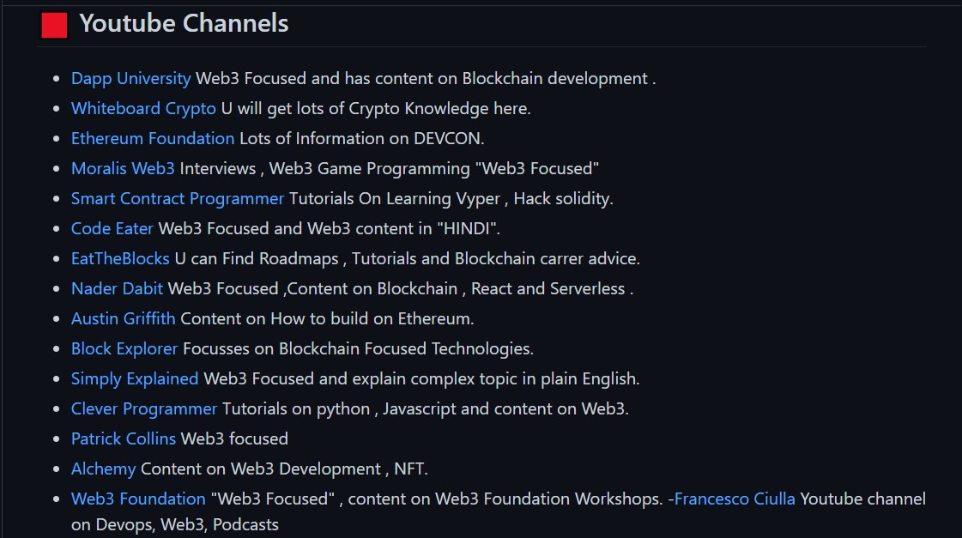Go to the Code Eater channel
The width and height of the screenshot is (962, 538).
(x=112, y=229)
